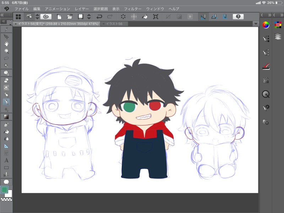Screen dimensions: 284x213
Task: Toggle Show selection border
Action: (x=190, y=17)
